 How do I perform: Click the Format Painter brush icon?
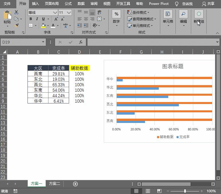(16, 25)
